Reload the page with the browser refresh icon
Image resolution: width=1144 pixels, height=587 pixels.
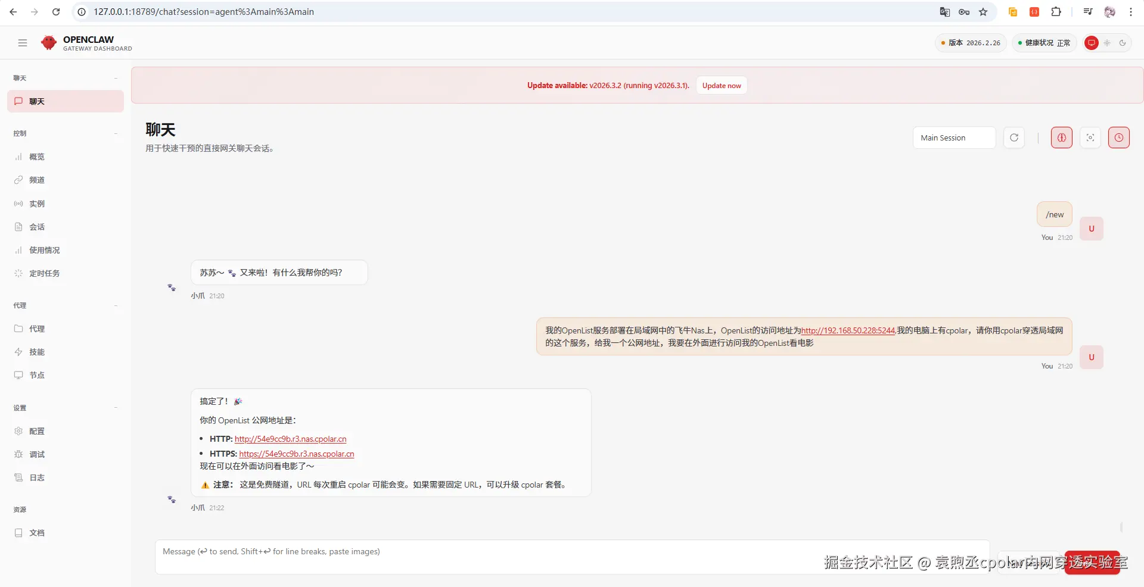(x=56, y=12)
